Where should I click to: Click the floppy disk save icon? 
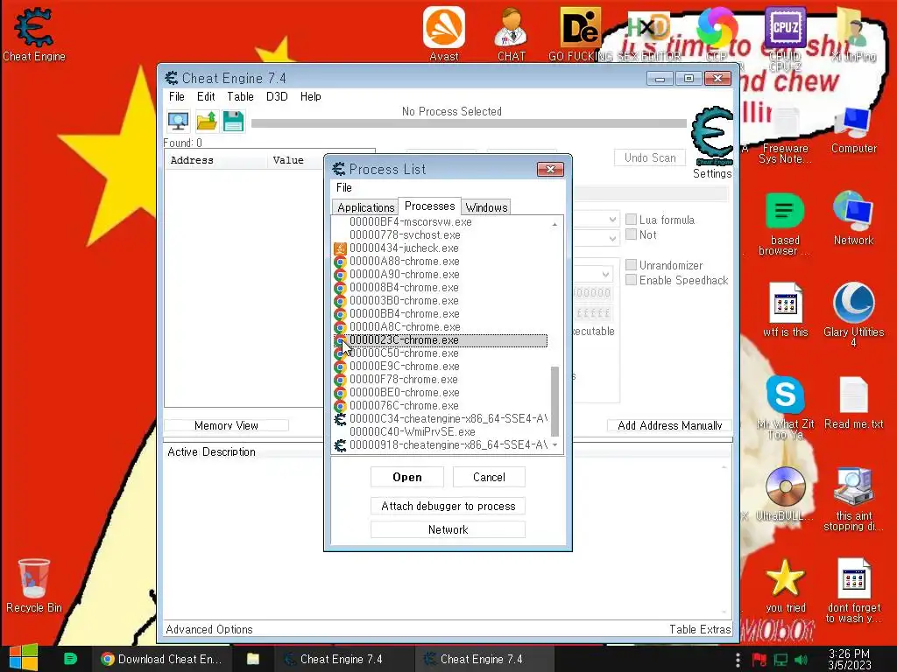click(x=233, y=121)
